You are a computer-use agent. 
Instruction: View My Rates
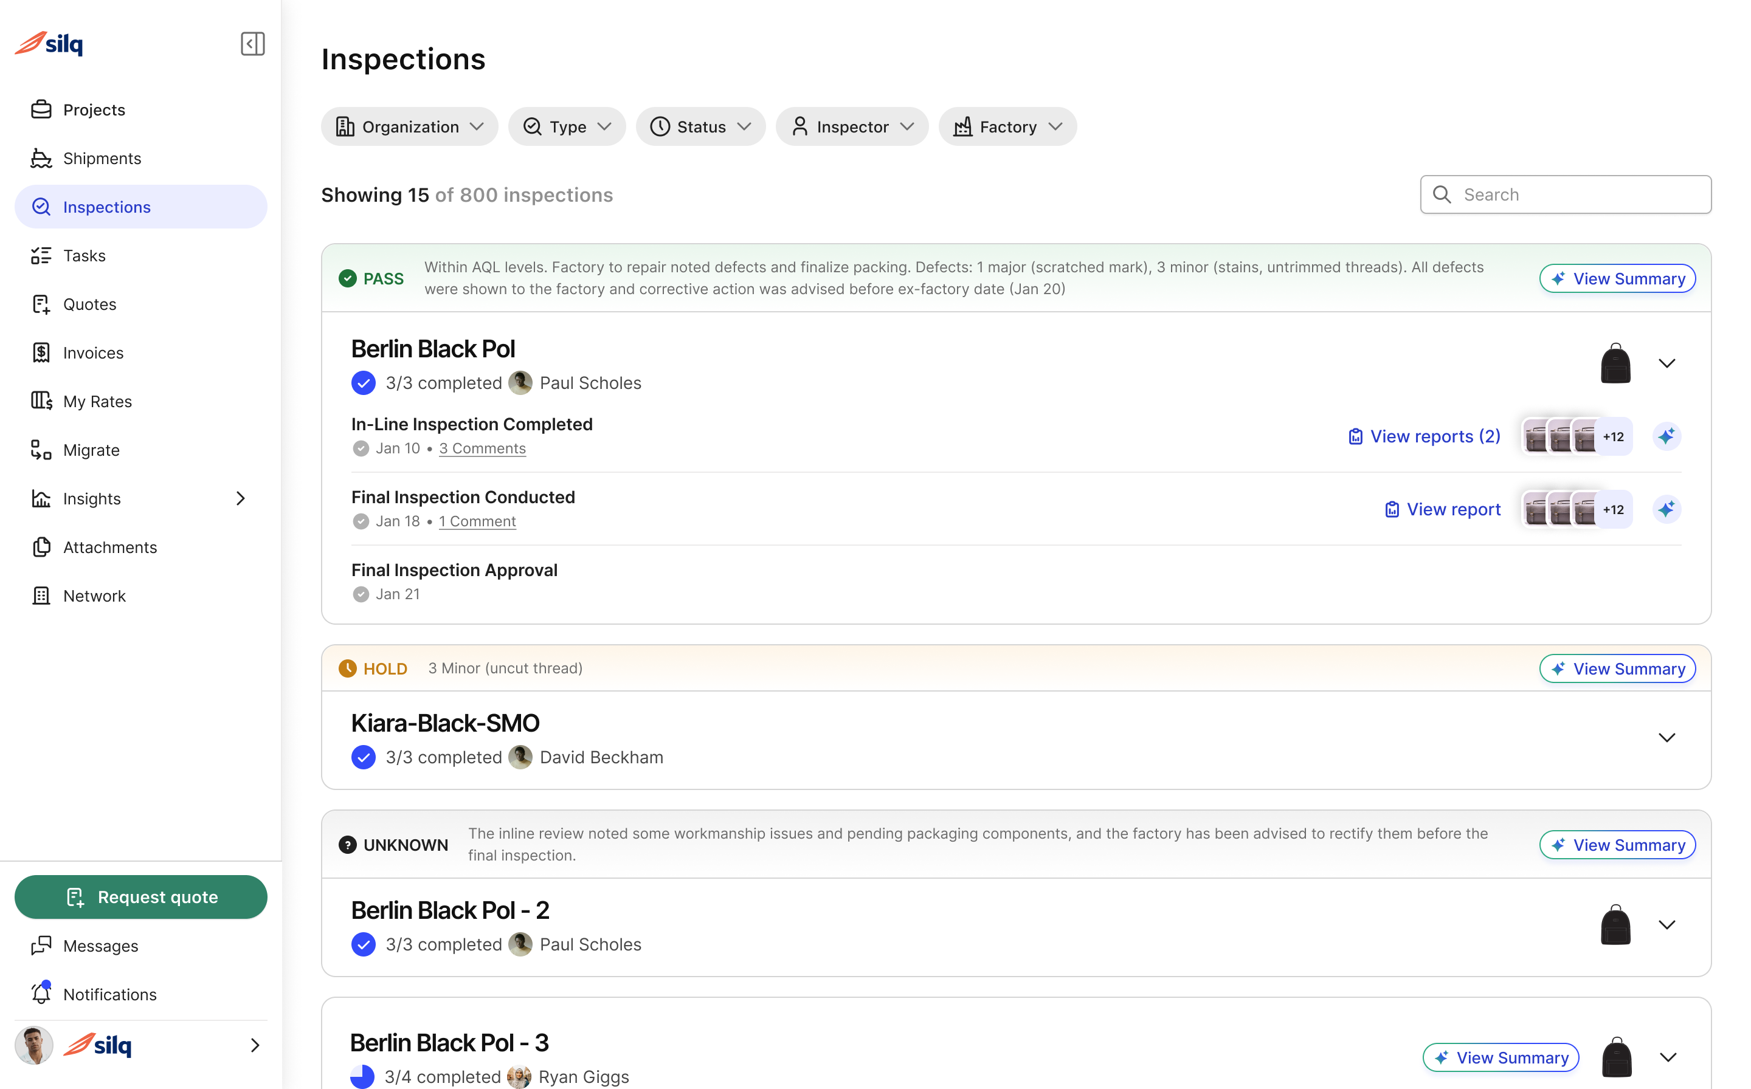coord(97,400)
